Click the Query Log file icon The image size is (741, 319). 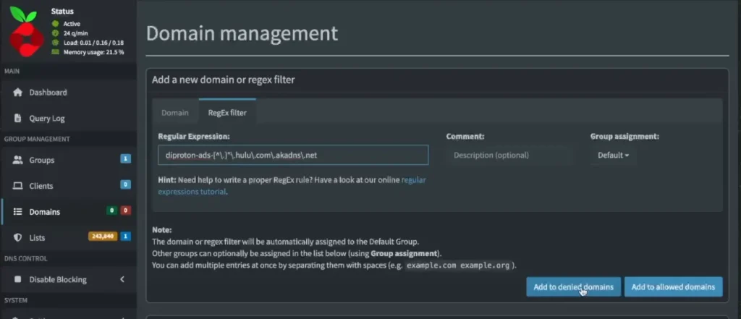pos(18,118)
